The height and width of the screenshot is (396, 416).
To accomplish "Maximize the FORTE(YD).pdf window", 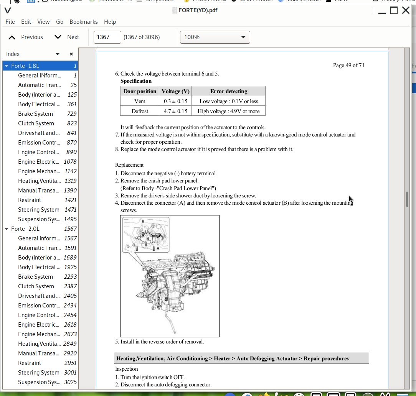I will pos(394,10).
